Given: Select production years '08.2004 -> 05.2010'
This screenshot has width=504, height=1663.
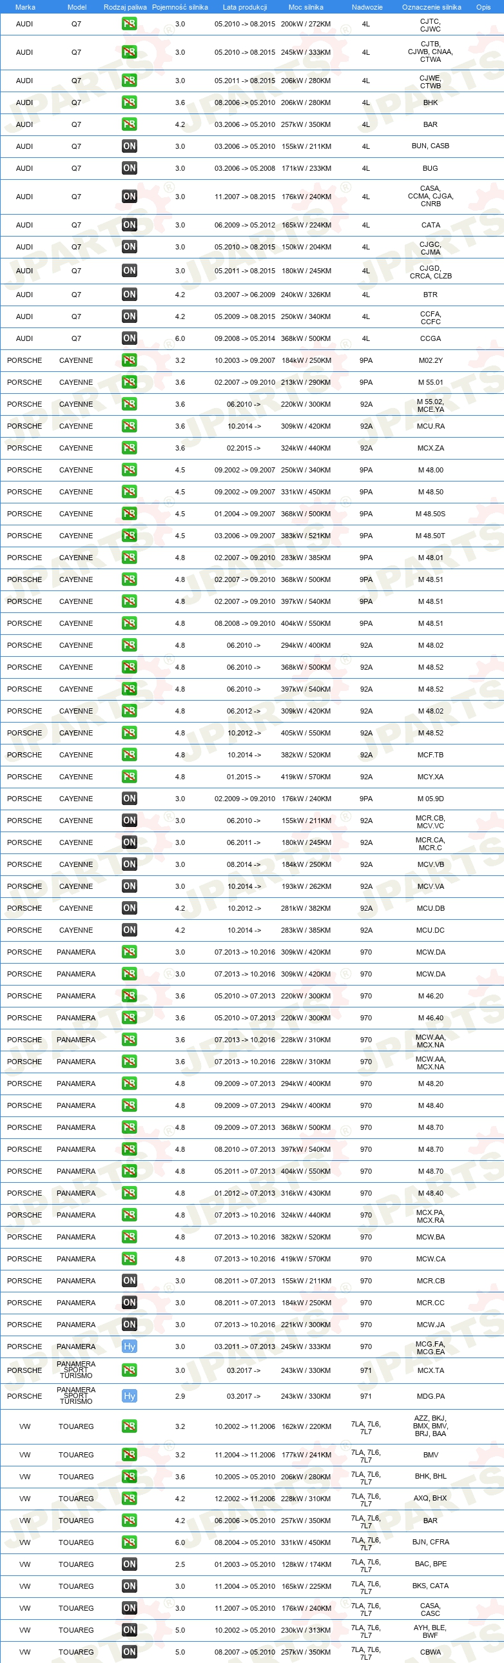Looking at the screenshot, I should [x=244, y=1543].
